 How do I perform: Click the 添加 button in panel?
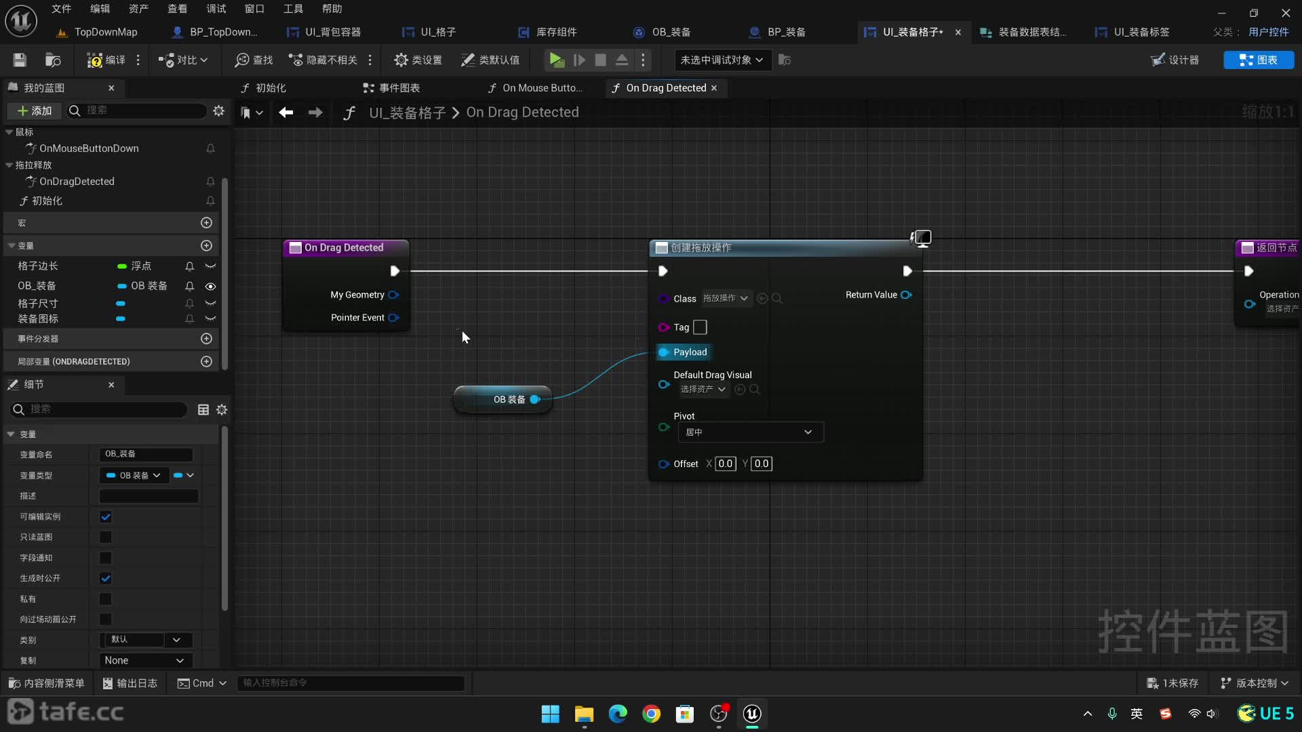pyautogui.click(x=36, y=110)
